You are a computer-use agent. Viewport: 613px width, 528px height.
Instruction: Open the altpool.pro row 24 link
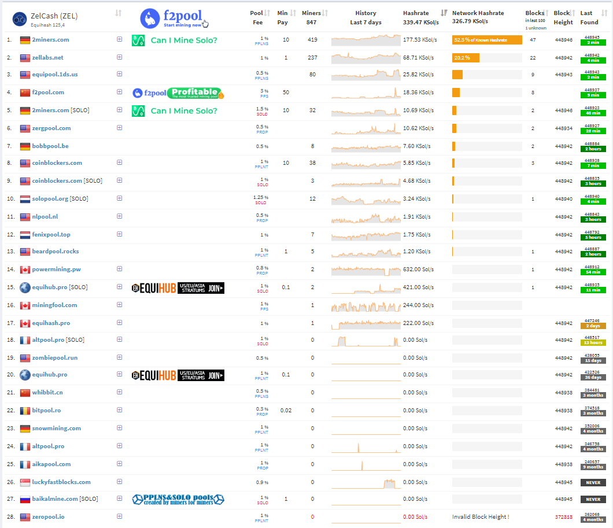click(x=48, y=446)
